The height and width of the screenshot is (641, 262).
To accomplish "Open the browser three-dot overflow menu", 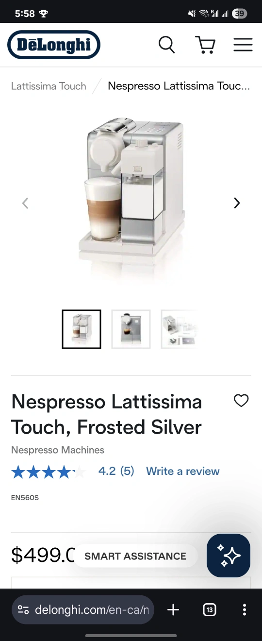I will pyautogui.click(x=244, y=610).
